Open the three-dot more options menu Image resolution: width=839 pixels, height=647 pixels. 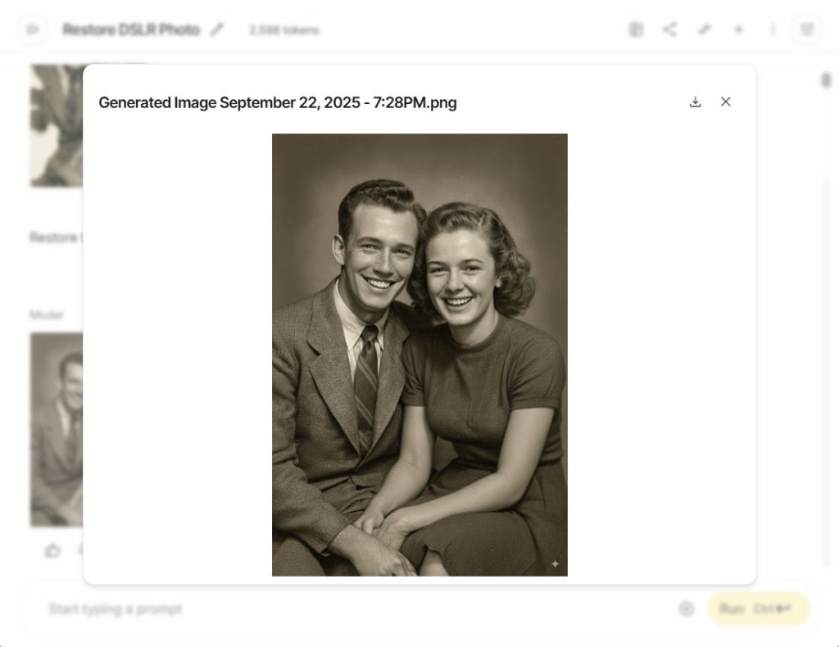click(x=773, y=29)
